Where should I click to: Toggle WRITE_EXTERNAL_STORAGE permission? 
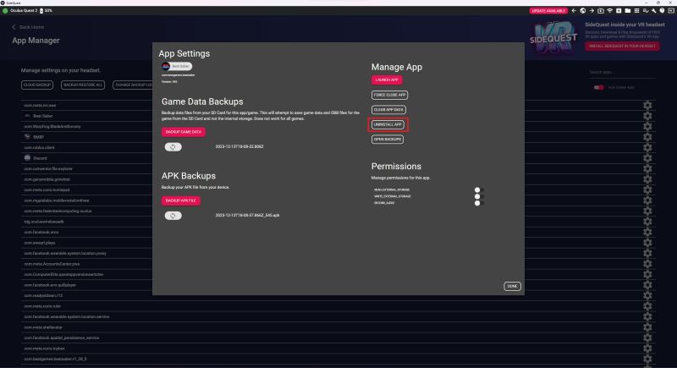pyautogui.click(x=478, y=196)
